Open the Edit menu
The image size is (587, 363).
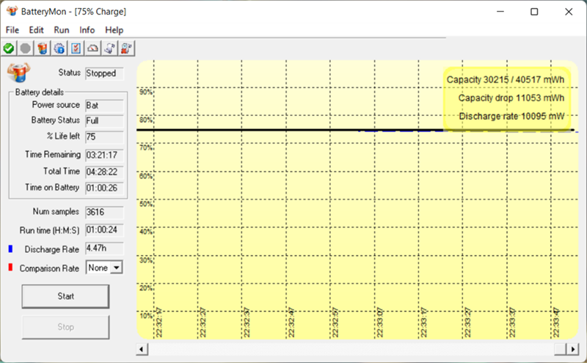coord(37,30)
